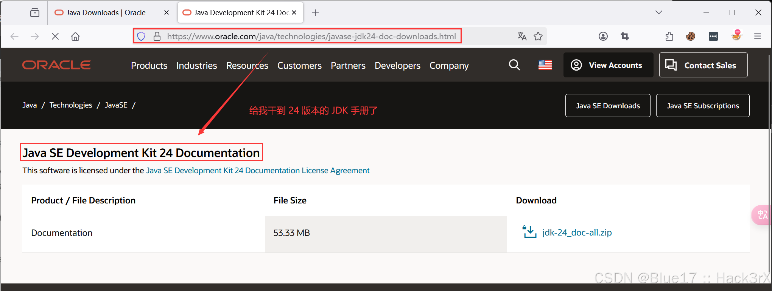The height and width of the screenshot is (291, 772).
Task: Follow the Java breadcrumb link
Action: (x=30, y=105)
